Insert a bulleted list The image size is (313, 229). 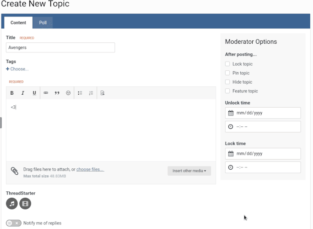80,93
